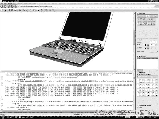Open the special characters category dropdown
Viewport: 159px width, 119px height.
pos(147,77)
